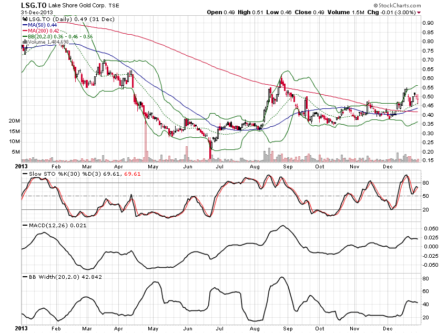Viewport: 447px width, 333px height.
Task: Select the red MA(200) legend line swatch
Action: [x=25, y=31]
